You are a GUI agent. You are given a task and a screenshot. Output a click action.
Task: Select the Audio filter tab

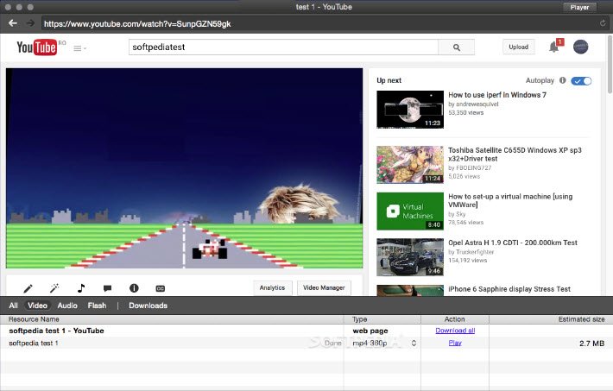[x=67, y=306]
